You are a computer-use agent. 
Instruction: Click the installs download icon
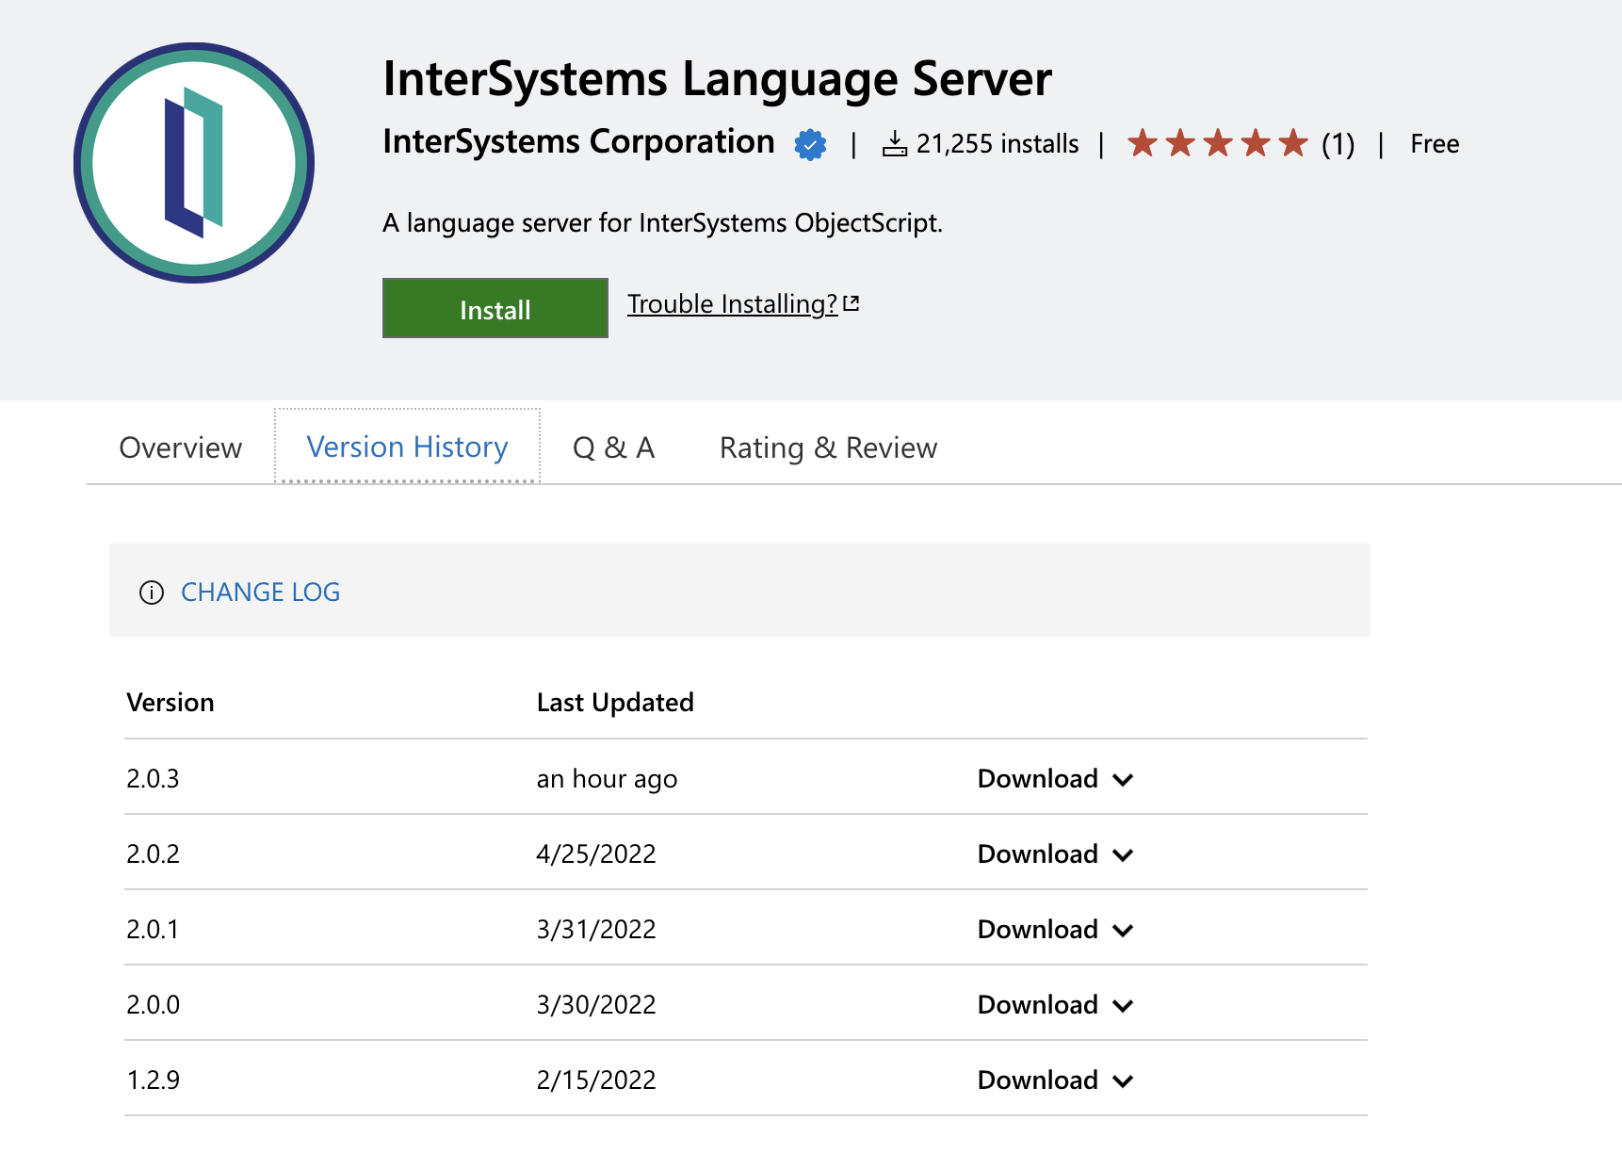pos(894,143)
